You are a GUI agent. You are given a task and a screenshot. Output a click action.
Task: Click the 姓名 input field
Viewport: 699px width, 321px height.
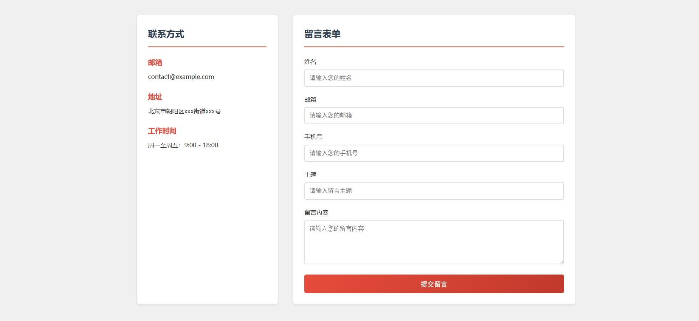434,78
